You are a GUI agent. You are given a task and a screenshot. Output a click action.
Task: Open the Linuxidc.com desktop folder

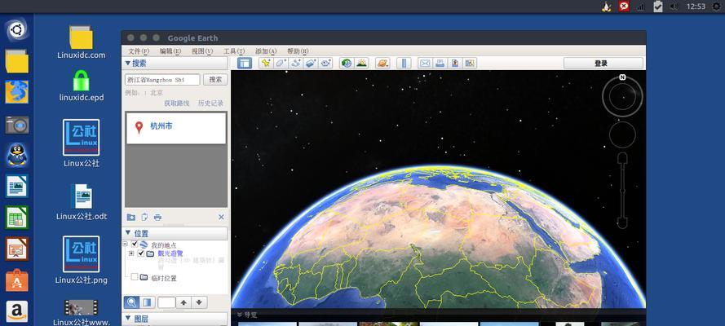(x=82, y=42)
